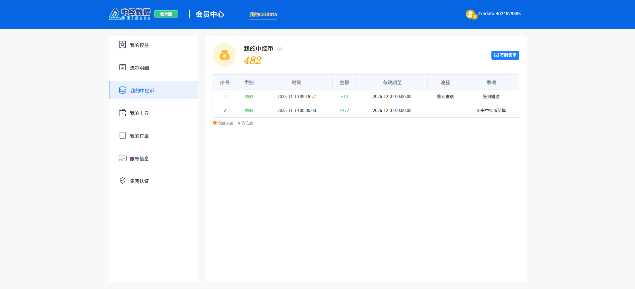Click the star badge icon for 我的权益

click(122, 45)
